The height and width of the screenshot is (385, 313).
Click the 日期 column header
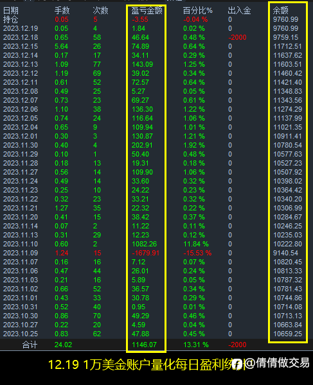[10, 10]
